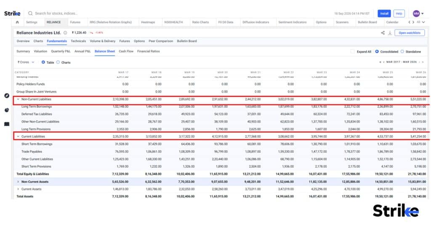Open the All tabs dropdown

point(420,22)
